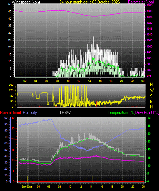Click the "100" humidity axis value

(x=5, y=118)
